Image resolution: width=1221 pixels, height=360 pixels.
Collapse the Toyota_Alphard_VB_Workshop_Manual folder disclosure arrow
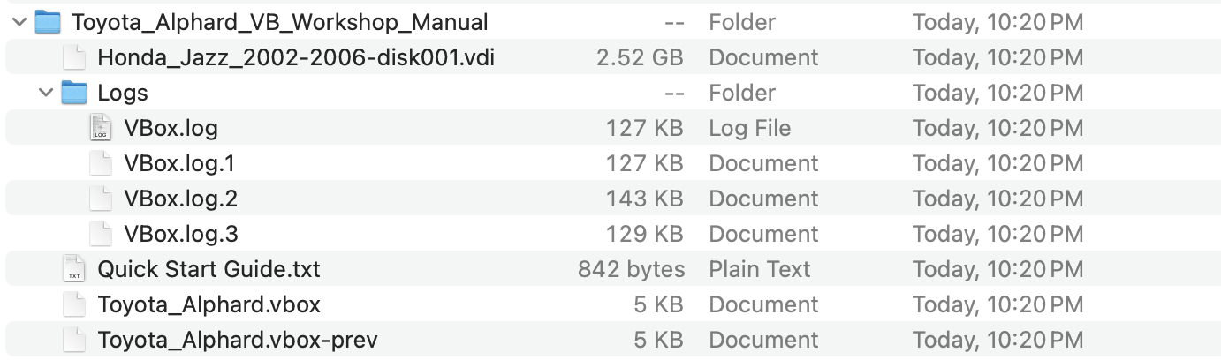coord(19,22)
